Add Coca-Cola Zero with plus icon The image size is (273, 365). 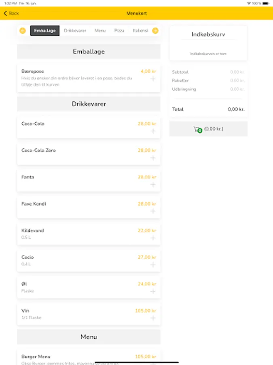(x=153, y=158)
